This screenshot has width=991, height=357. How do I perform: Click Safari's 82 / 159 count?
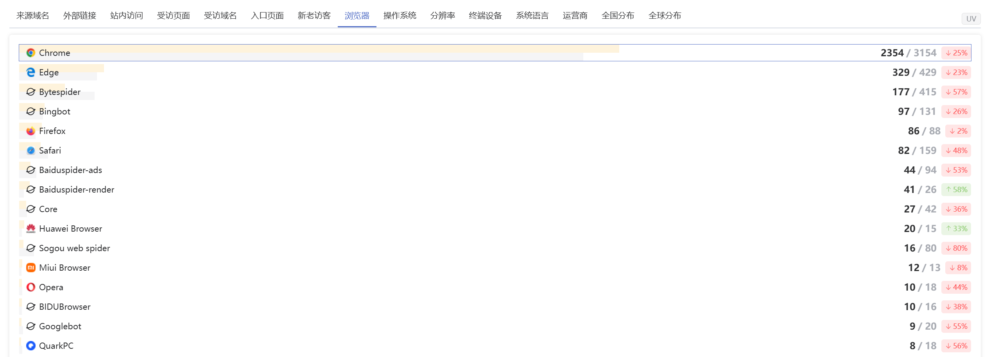coord(917,150)
